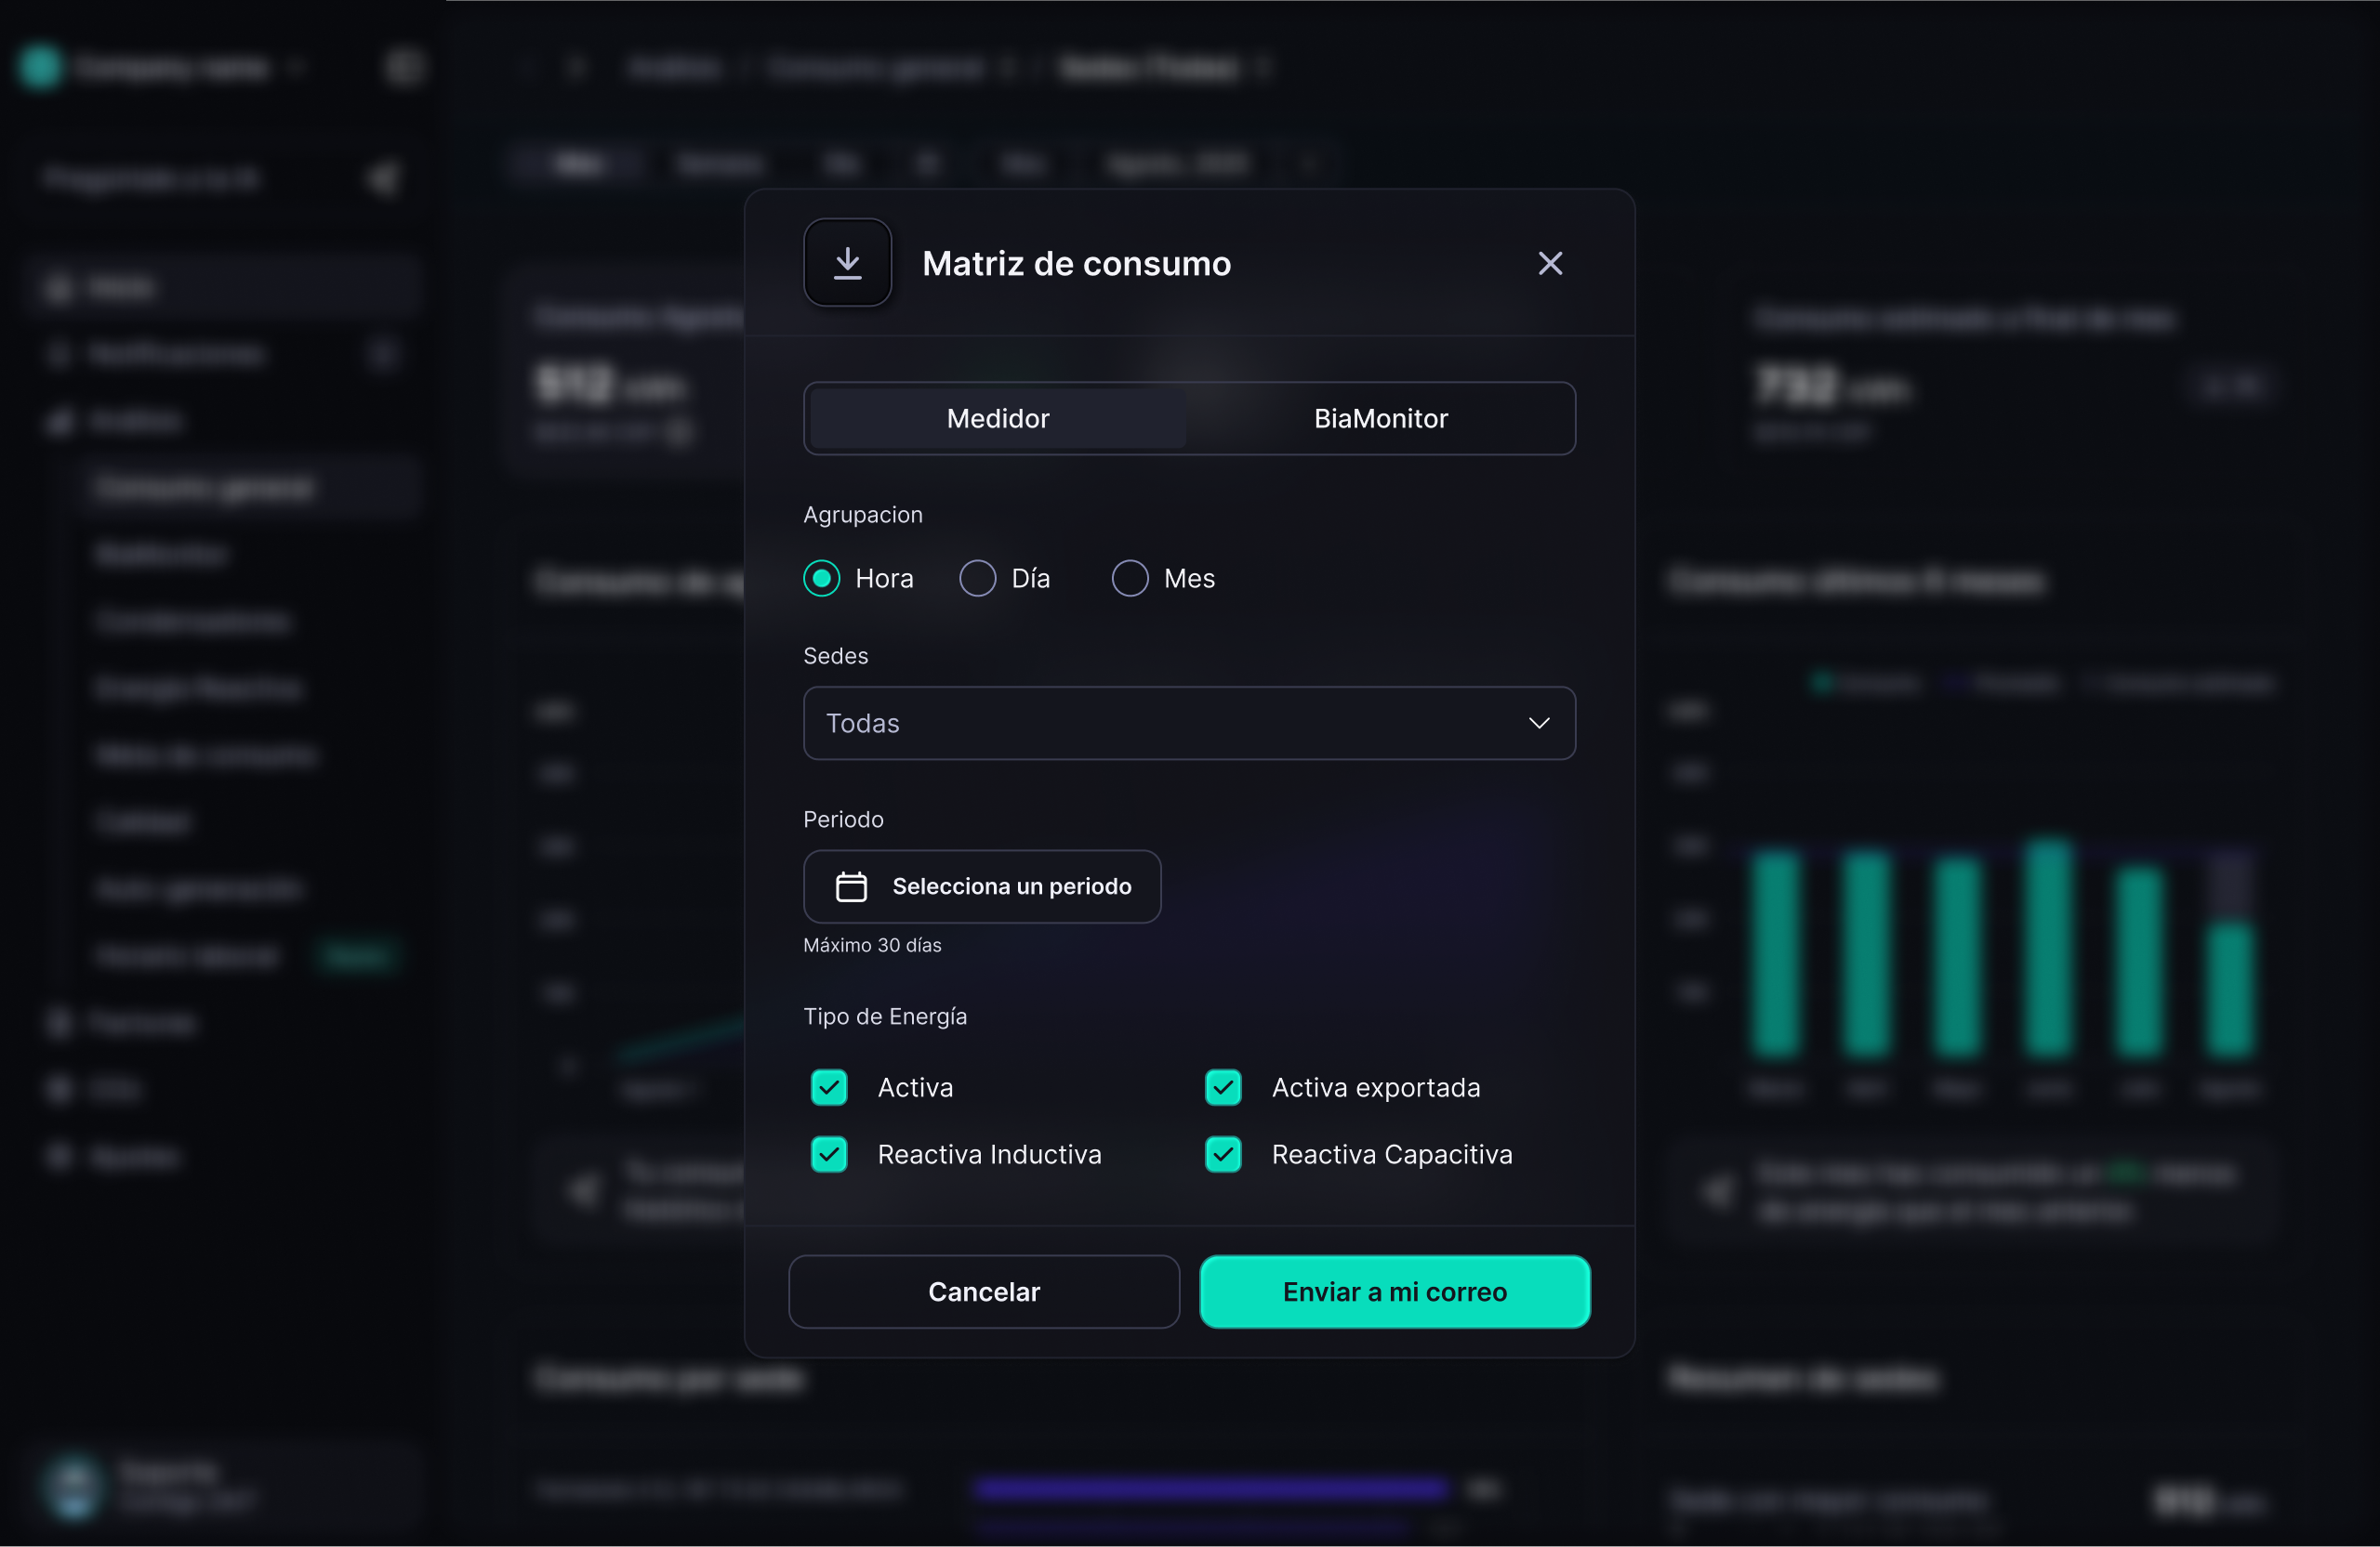Open Selecciona un periodo date picker
This screenshot has width=2380, height=1547.
coord(1010,886)
